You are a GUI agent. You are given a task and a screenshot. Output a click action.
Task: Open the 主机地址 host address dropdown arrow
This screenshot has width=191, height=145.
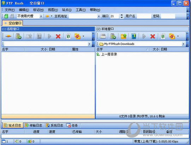(99, 16)
